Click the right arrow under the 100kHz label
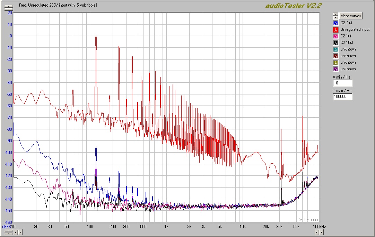The width and height of the screenshot is (375, 237). point(321,232)
